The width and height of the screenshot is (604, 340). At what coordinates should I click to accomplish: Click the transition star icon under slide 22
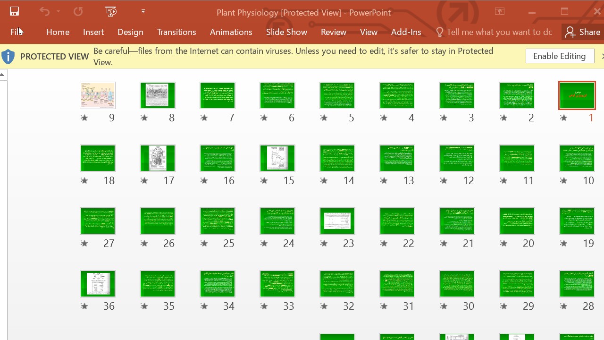384,243
